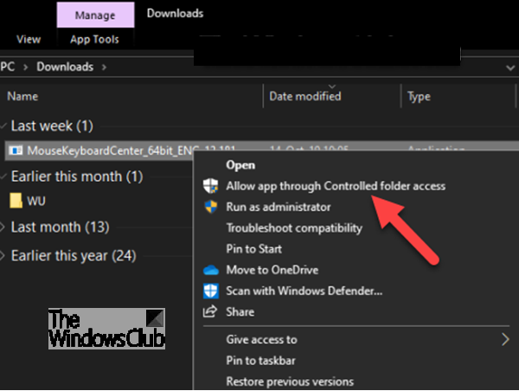The height and width of the screenshot is (391, 519).
Task: Click the Share icon in context menu
Action: 210,312
